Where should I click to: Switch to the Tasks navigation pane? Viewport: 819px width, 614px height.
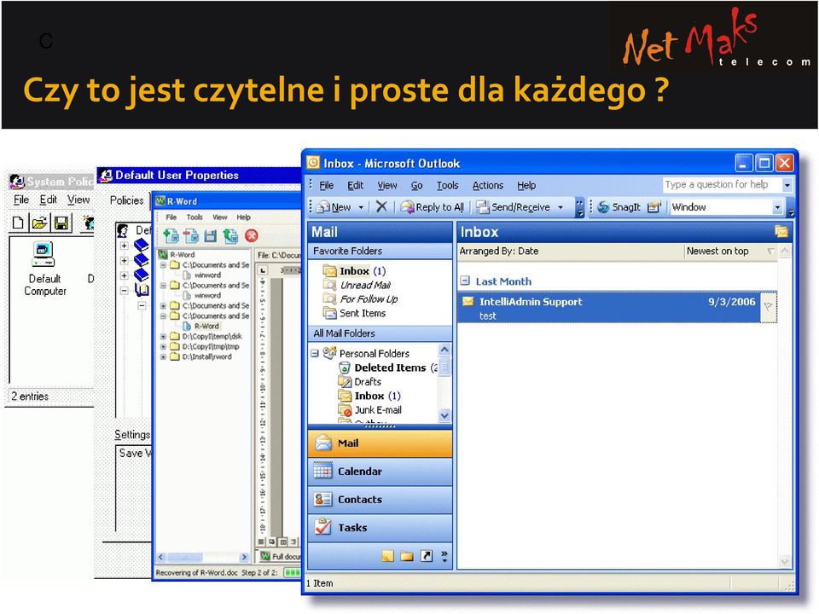[x=380, y=528]
